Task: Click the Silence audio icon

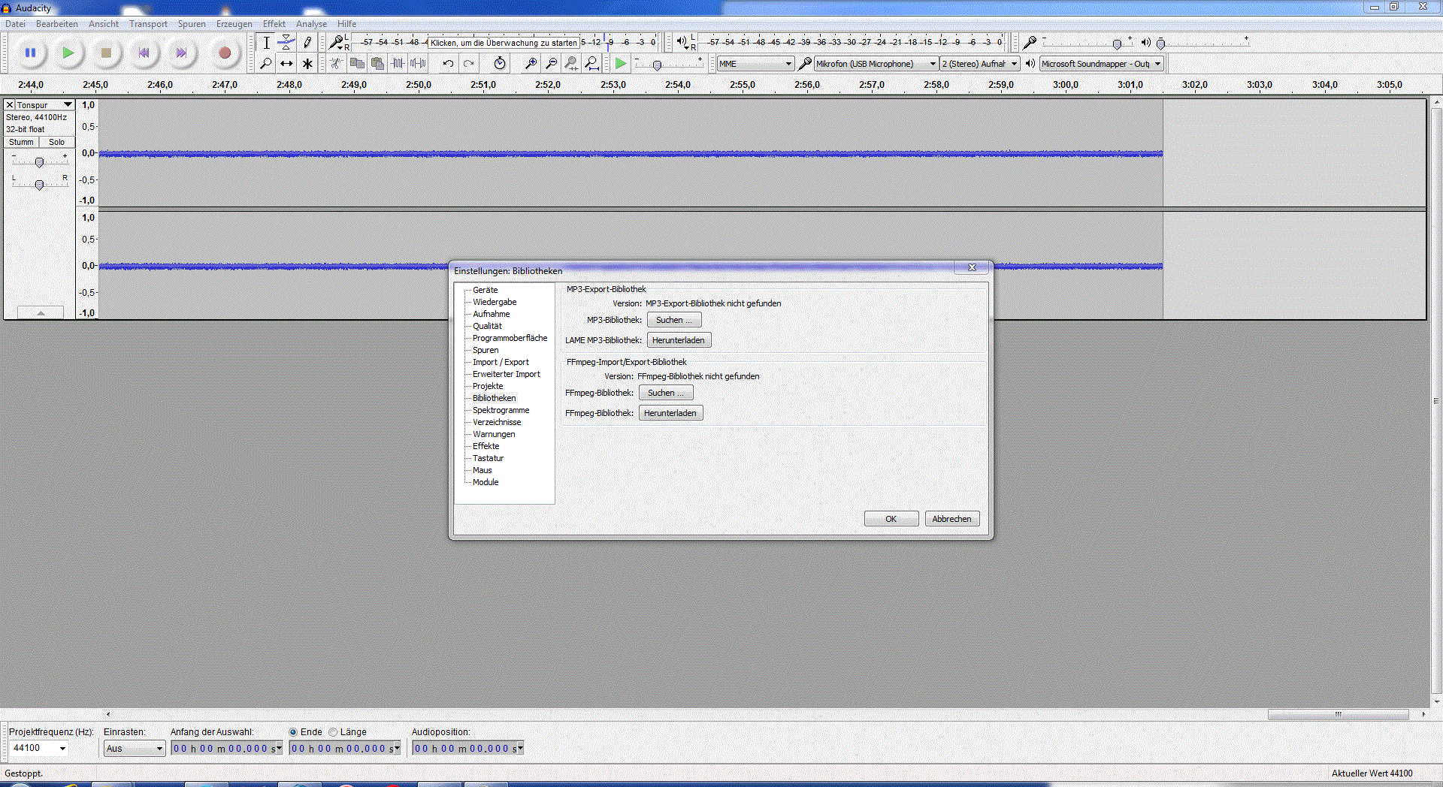Action: click(x=418, y=64)
